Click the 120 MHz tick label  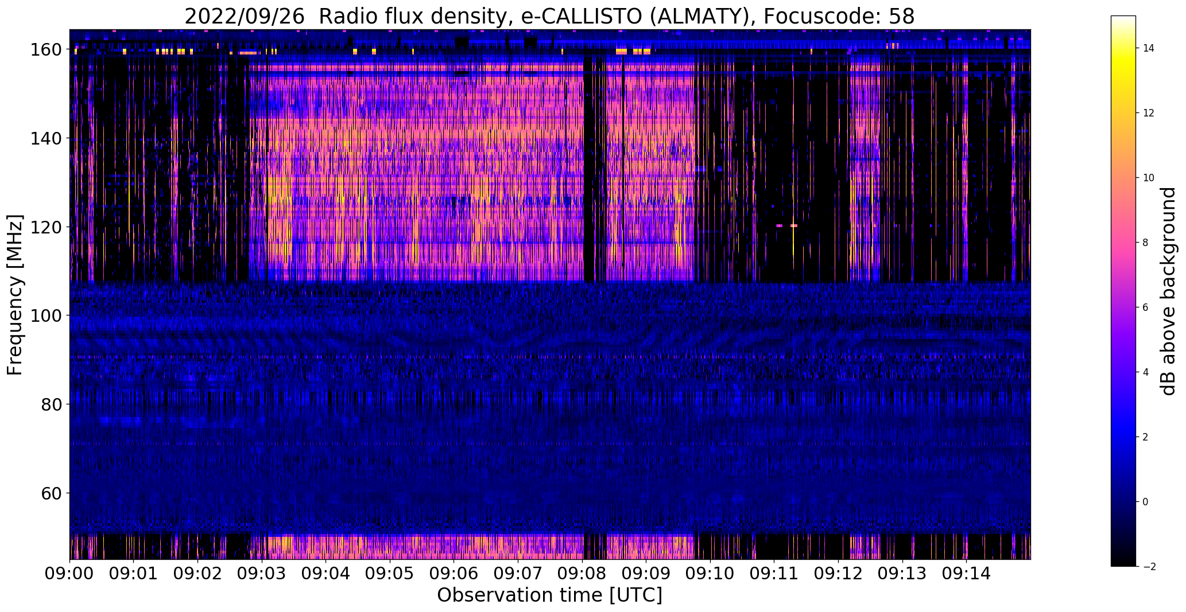(46, 227)
